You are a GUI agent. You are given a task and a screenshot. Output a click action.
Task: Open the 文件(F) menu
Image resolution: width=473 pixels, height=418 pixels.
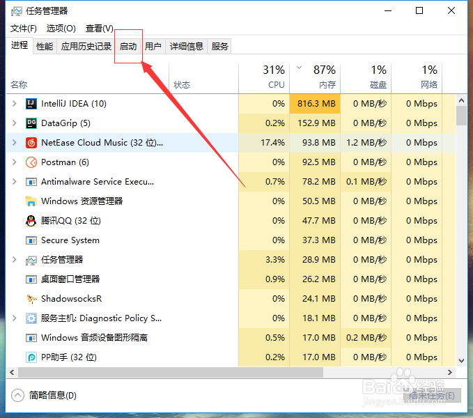pyautogui.click(x=24, y=29)
